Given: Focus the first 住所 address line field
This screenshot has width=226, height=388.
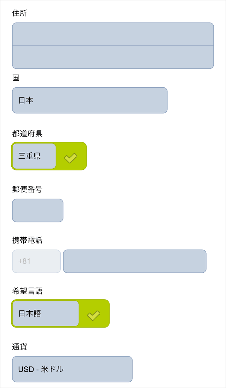Looking at the screenshot, I should 113,34.
